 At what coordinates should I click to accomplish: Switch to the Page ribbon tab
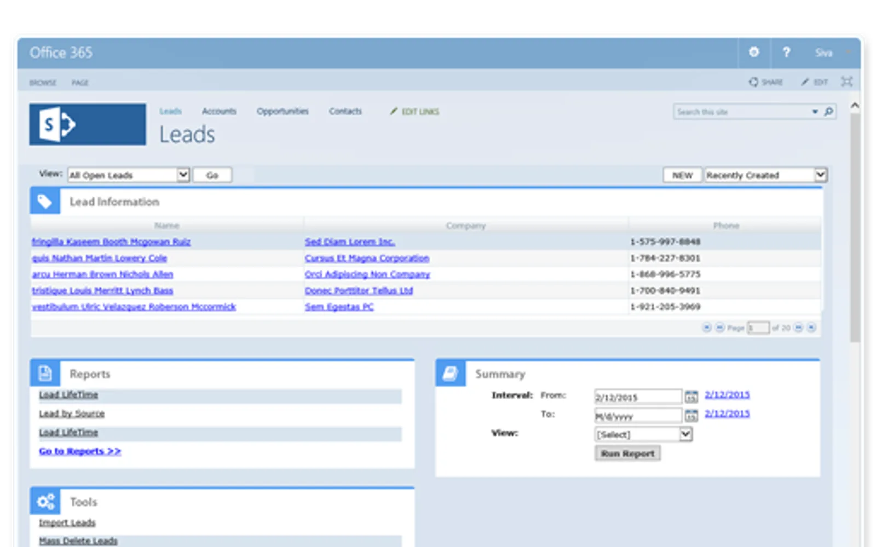(x=80, y=83)
